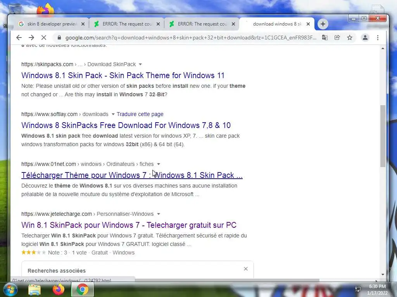Click 'Traduire cette page' link
This screenshot has width=397, height=297.
tap(140, 114)
